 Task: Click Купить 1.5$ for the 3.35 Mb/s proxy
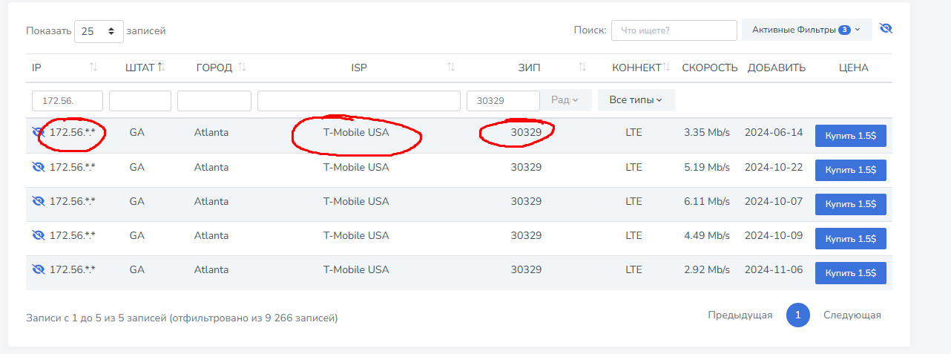(850, 136)
